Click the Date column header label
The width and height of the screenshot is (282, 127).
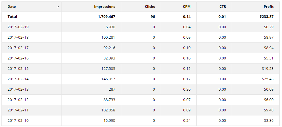point(12,7)
